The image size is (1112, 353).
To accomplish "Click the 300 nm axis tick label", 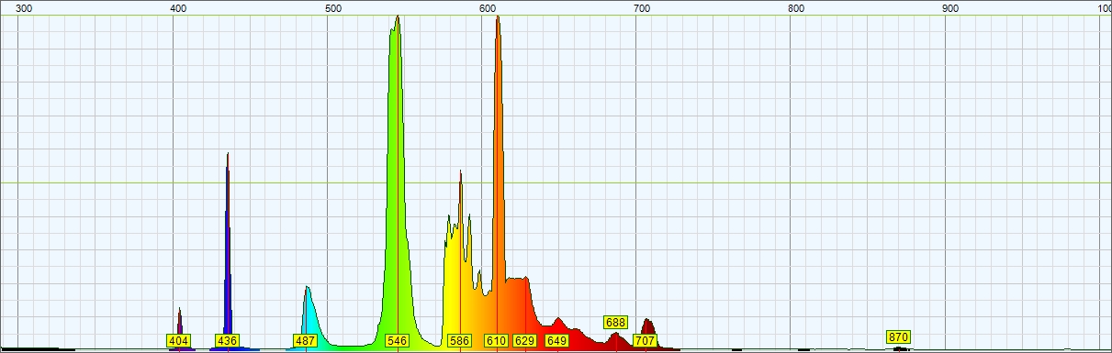I will (25, 8).
